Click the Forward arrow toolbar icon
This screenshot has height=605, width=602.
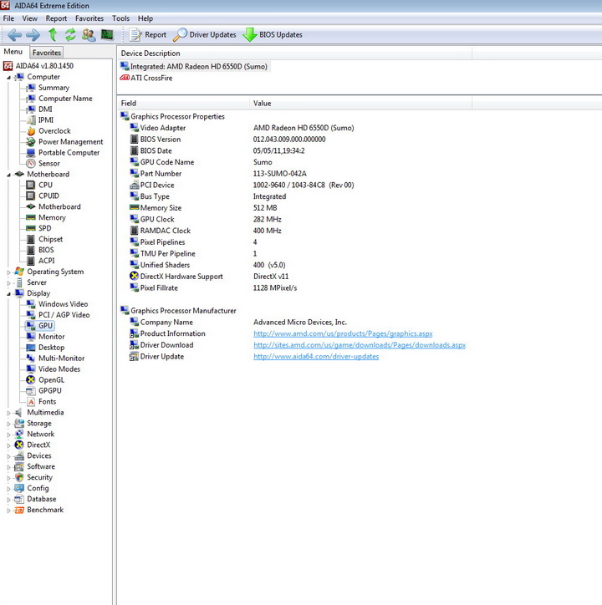tap(33, 35)
